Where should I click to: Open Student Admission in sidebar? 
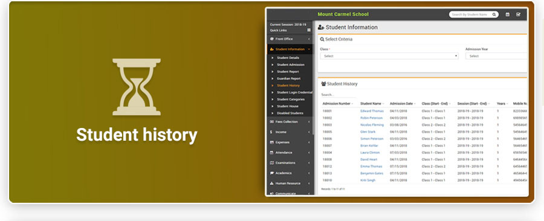pos(290,65)
